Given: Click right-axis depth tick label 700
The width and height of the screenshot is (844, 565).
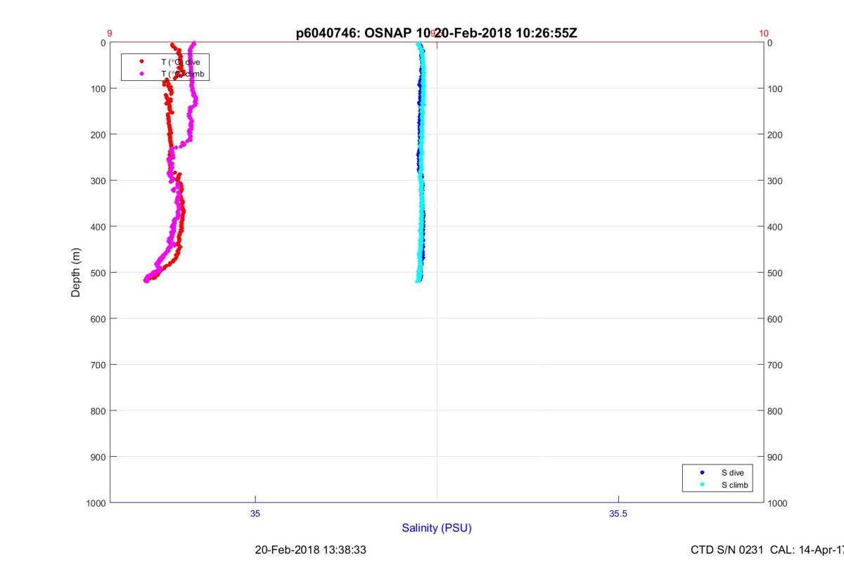Looking at the screenshot, I should [x=776, y=365].
